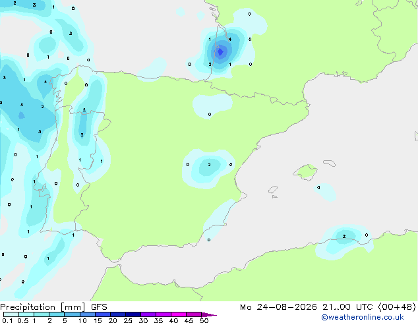Select the 35–40 mm legend color box
This screenshot has width=418, height=323.
pos(163,314)
